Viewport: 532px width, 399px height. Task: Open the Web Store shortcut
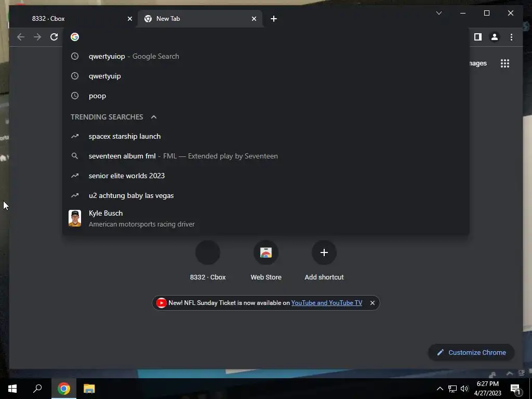tap(266, 261)
